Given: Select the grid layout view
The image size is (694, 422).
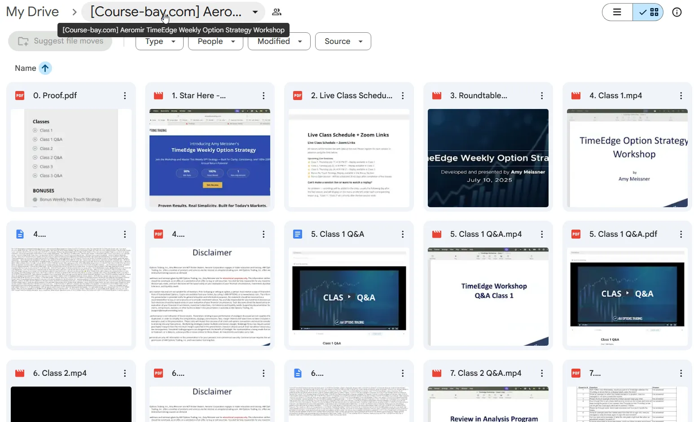Looking at the screenshot, I should (x=648, y=12).
